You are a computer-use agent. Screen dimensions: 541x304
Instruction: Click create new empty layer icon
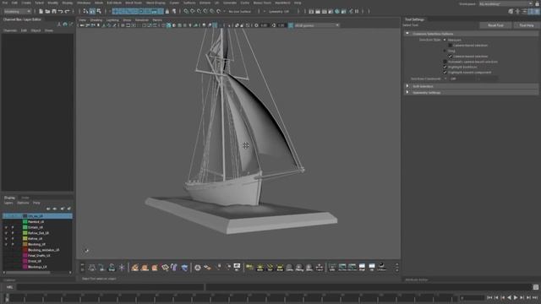pyautogui.click(x=62, y=209)
